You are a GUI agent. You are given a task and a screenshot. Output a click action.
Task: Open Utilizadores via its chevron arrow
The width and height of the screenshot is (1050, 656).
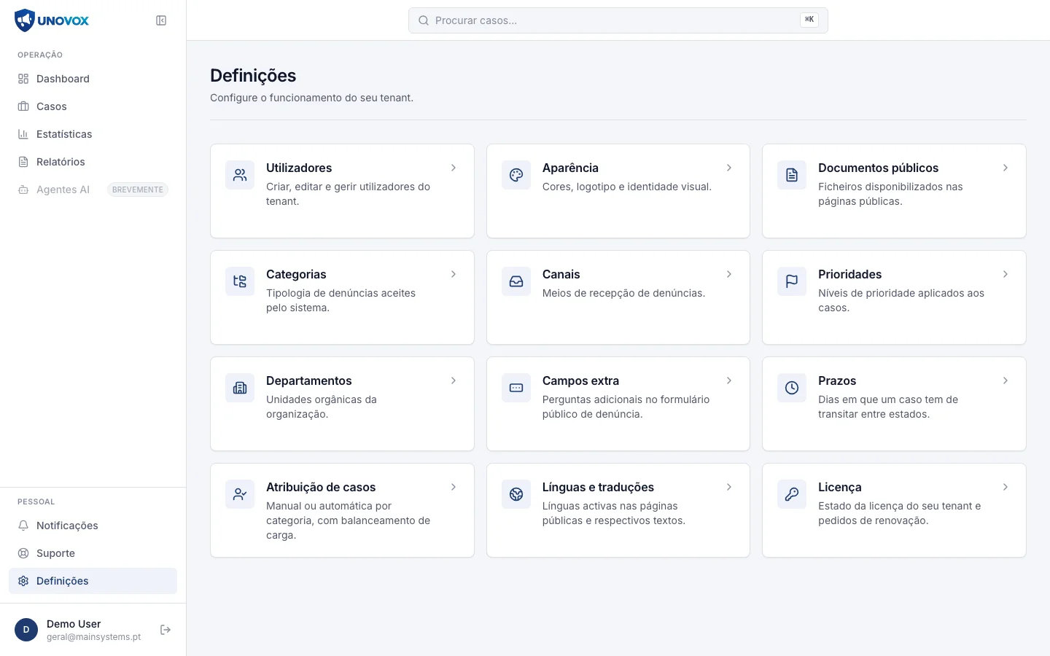point(454,168)
